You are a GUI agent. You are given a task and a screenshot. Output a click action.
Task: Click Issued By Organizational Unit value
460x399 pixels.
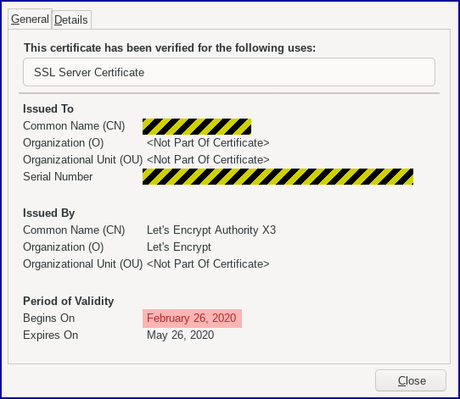tap(208, 264)
